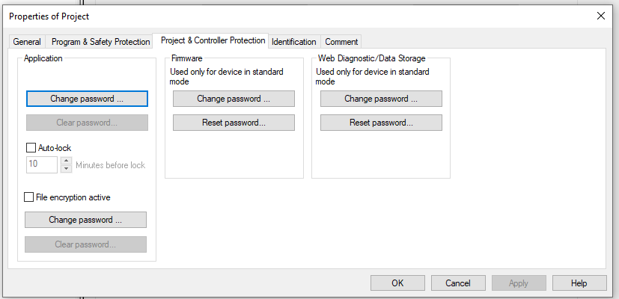Reset Web Diagnostic/Data Storage password
The height and width of the screenshot is (299, 619).
[x=381, y=123]
